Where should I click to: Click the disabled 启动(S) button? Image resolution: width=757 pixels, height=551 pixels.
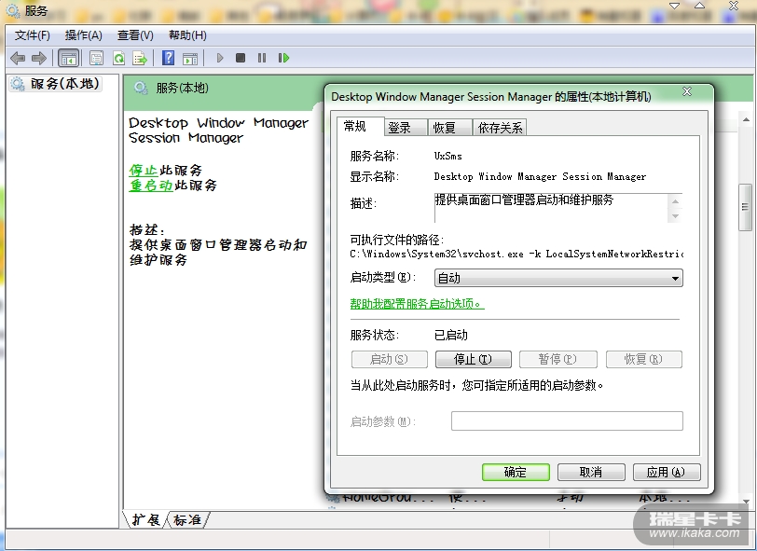[x=390, y=359]
